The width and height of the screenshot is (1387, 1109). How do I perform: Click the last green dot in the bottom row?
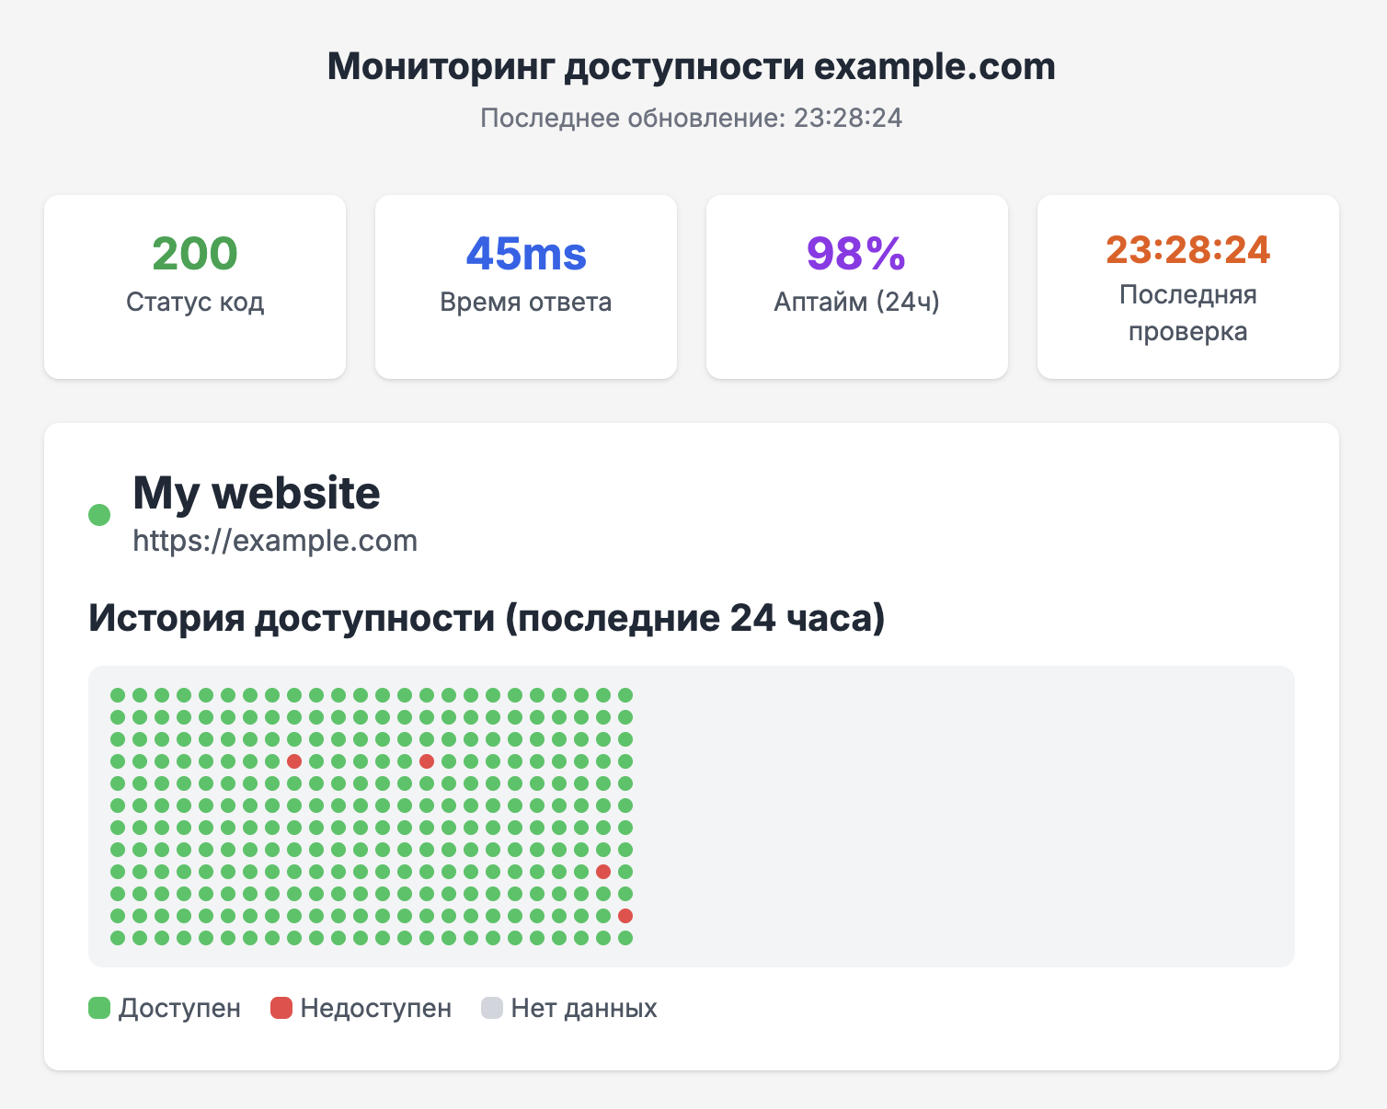(x=625, y=938)
